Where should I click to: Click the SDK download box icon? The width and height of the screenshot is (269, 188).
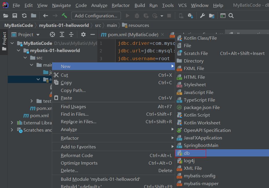(191, 16)
